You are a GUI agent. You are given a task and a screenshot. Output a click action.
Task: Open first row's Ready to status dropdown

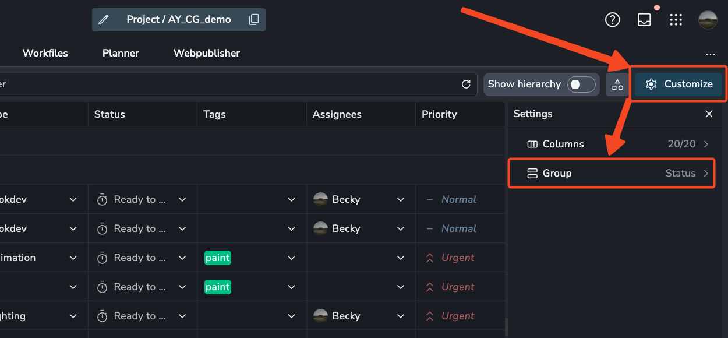click(182, 199)
